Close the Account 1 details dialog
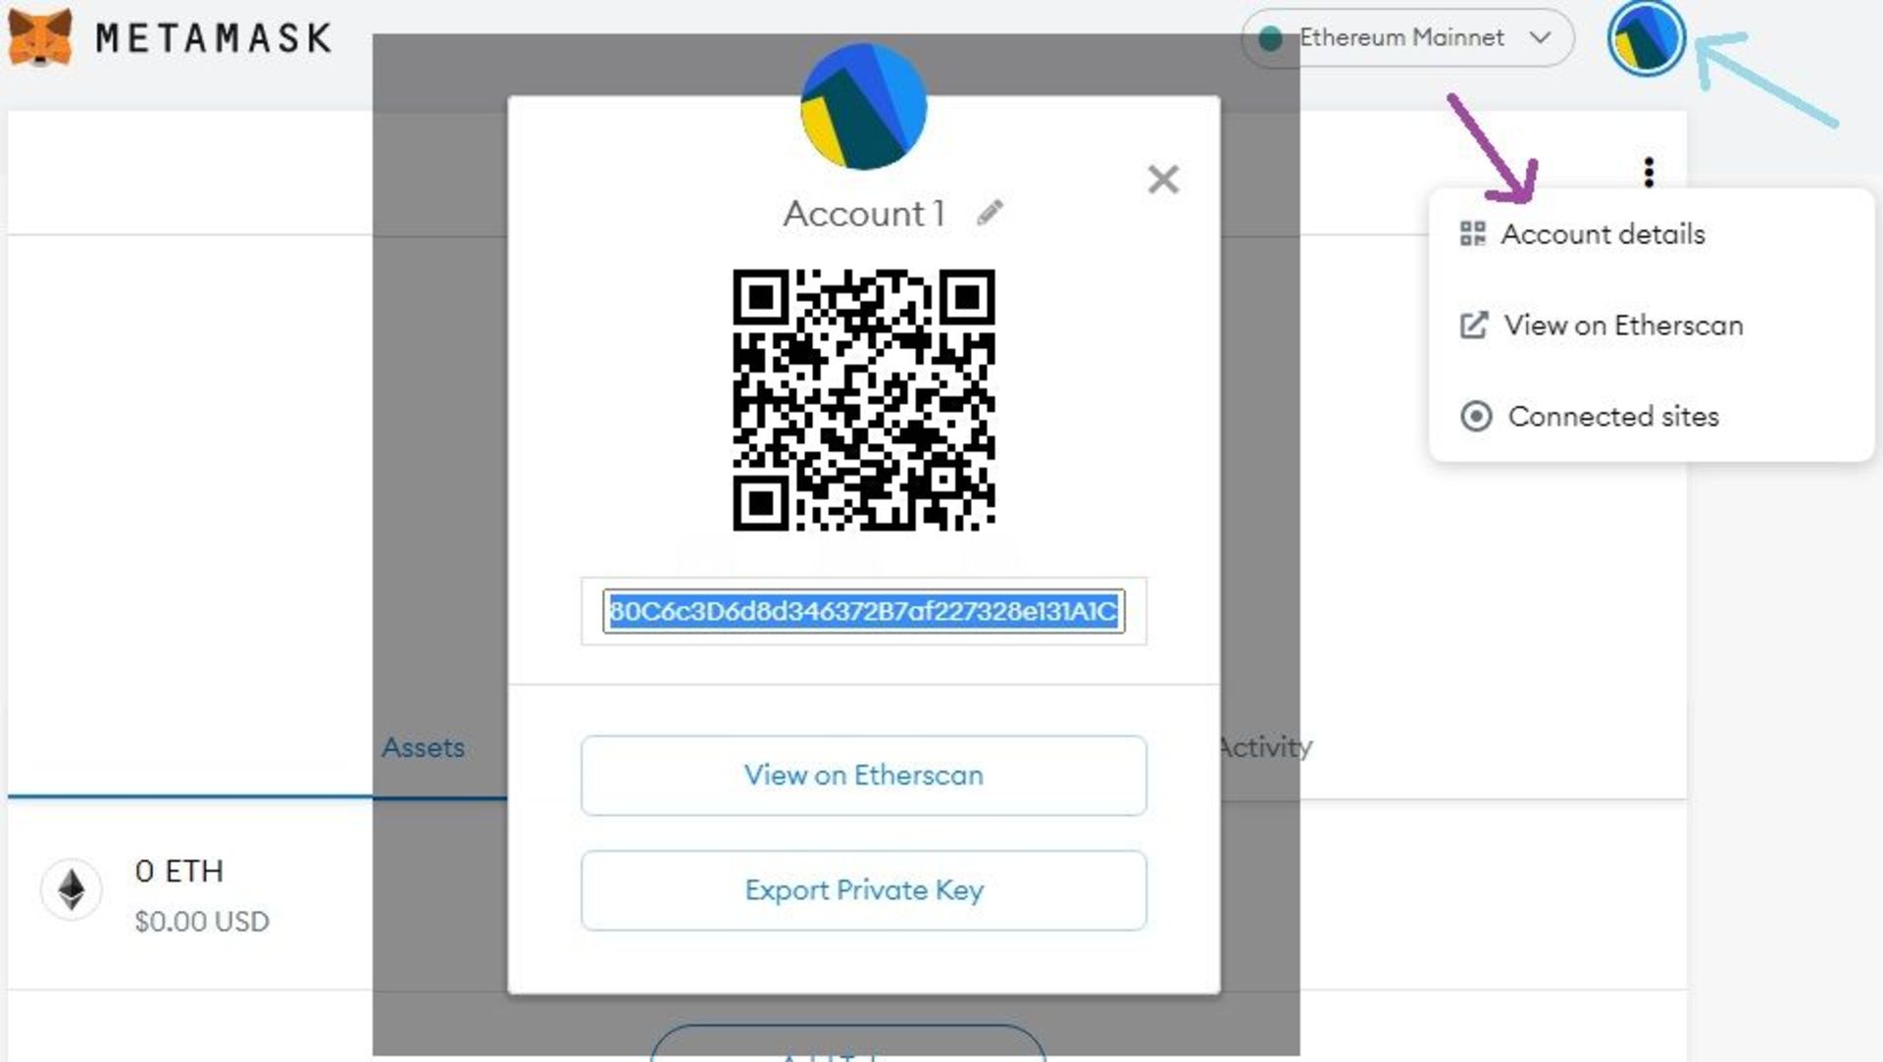 click(x=1163, y=179)
